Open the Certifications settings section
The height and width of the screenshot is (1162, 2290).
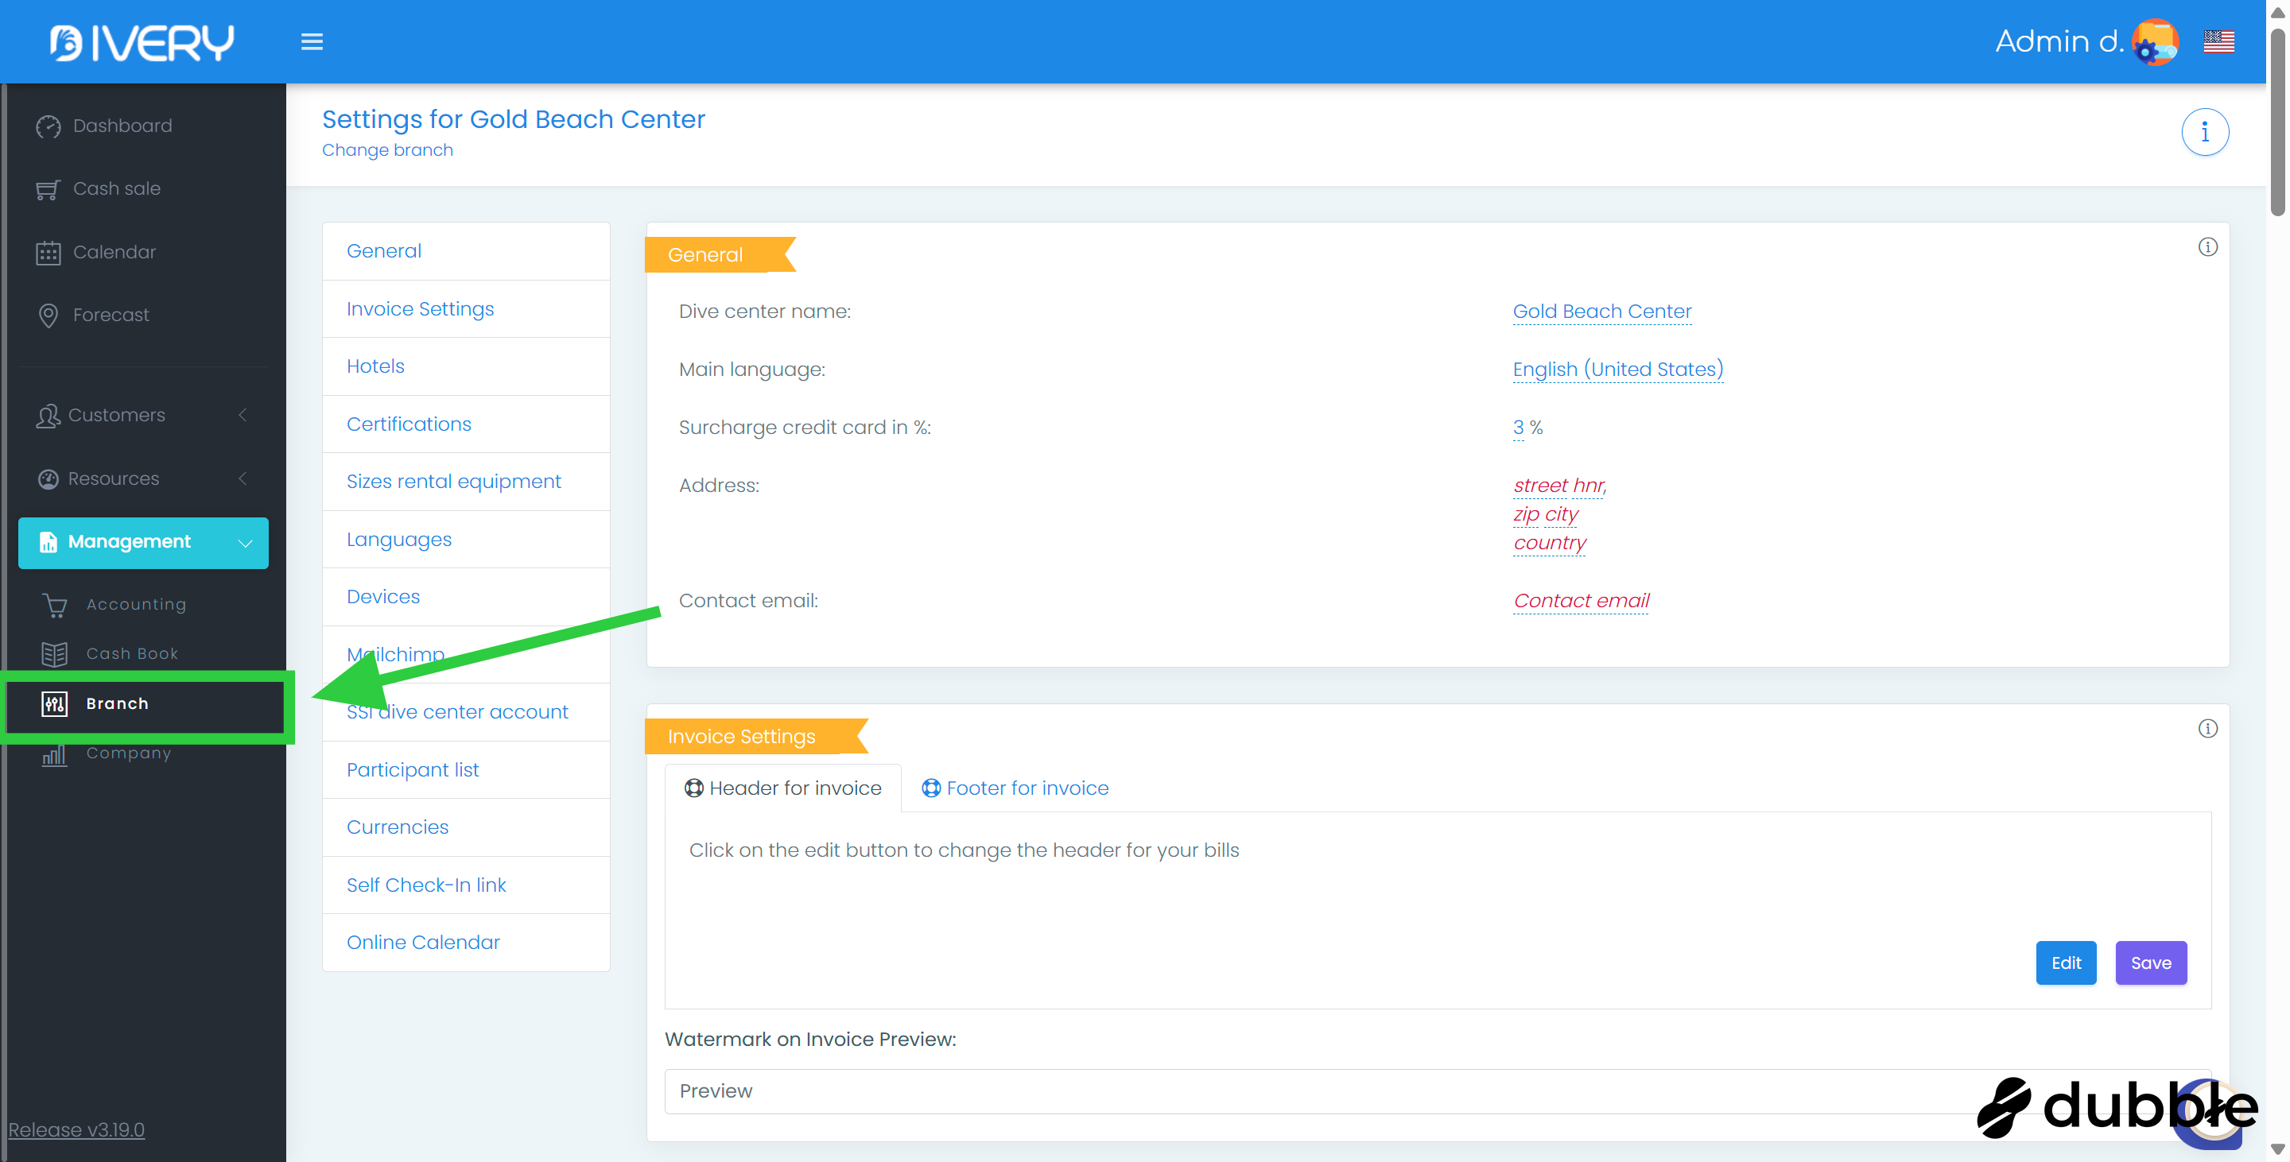pos(409,424)
